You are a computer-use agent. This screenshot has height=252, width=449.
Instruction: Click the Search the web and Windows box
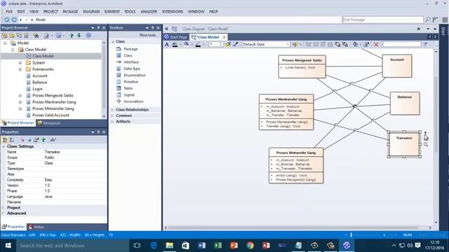coord(72,246)
